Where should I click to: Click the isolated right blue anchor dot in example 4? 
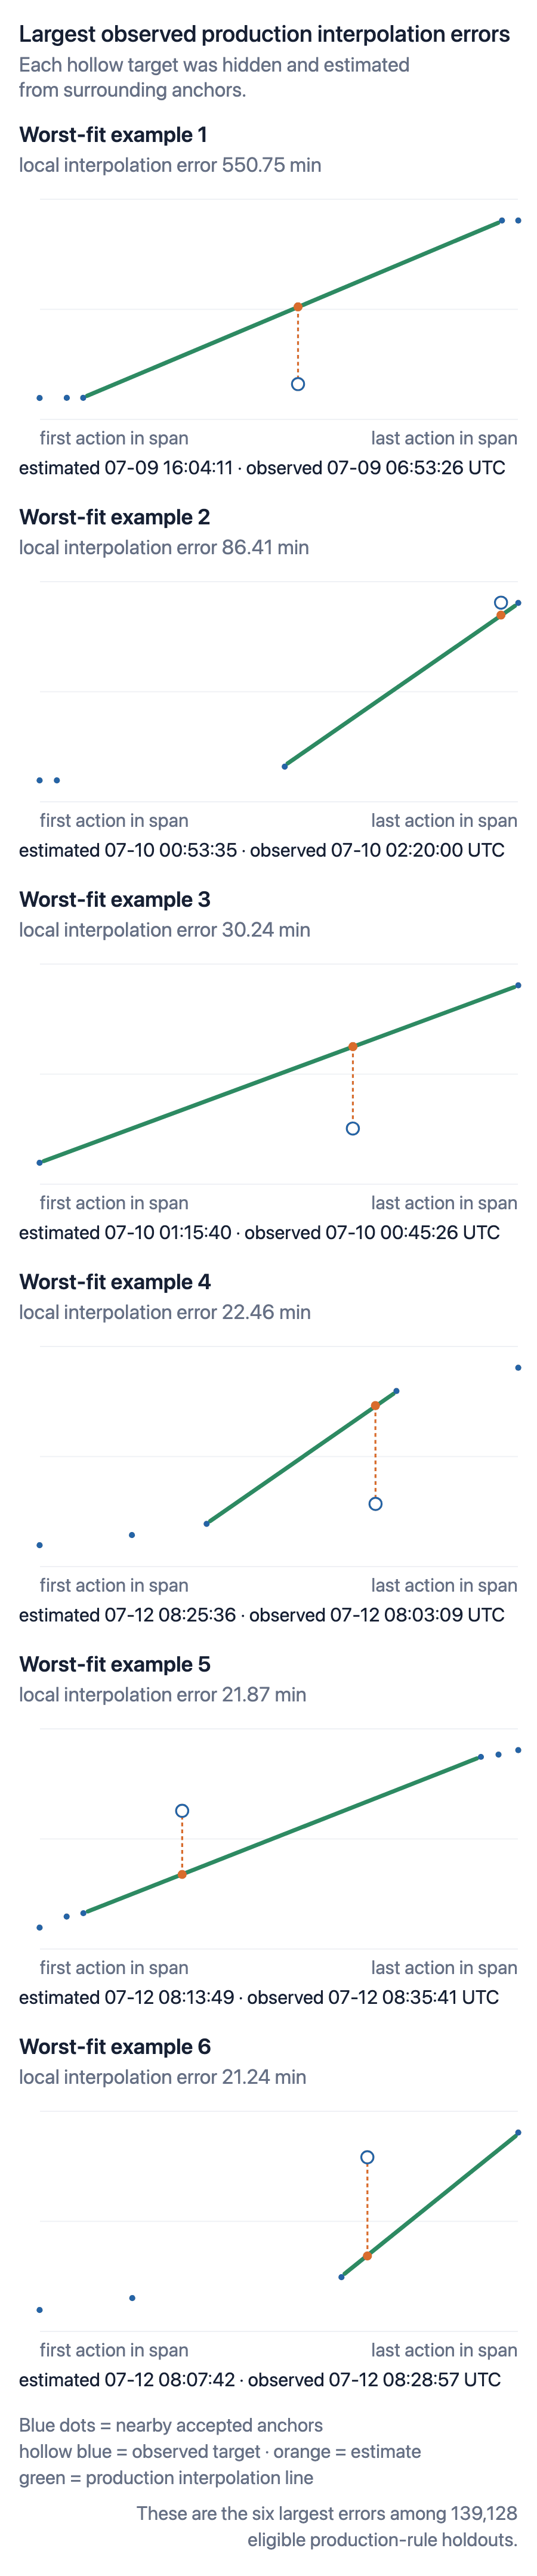coord(518,1368)
